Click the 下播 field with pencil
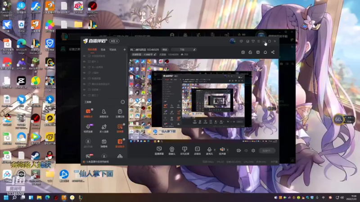This screenshot has height=202, width=360. point(184,49)
